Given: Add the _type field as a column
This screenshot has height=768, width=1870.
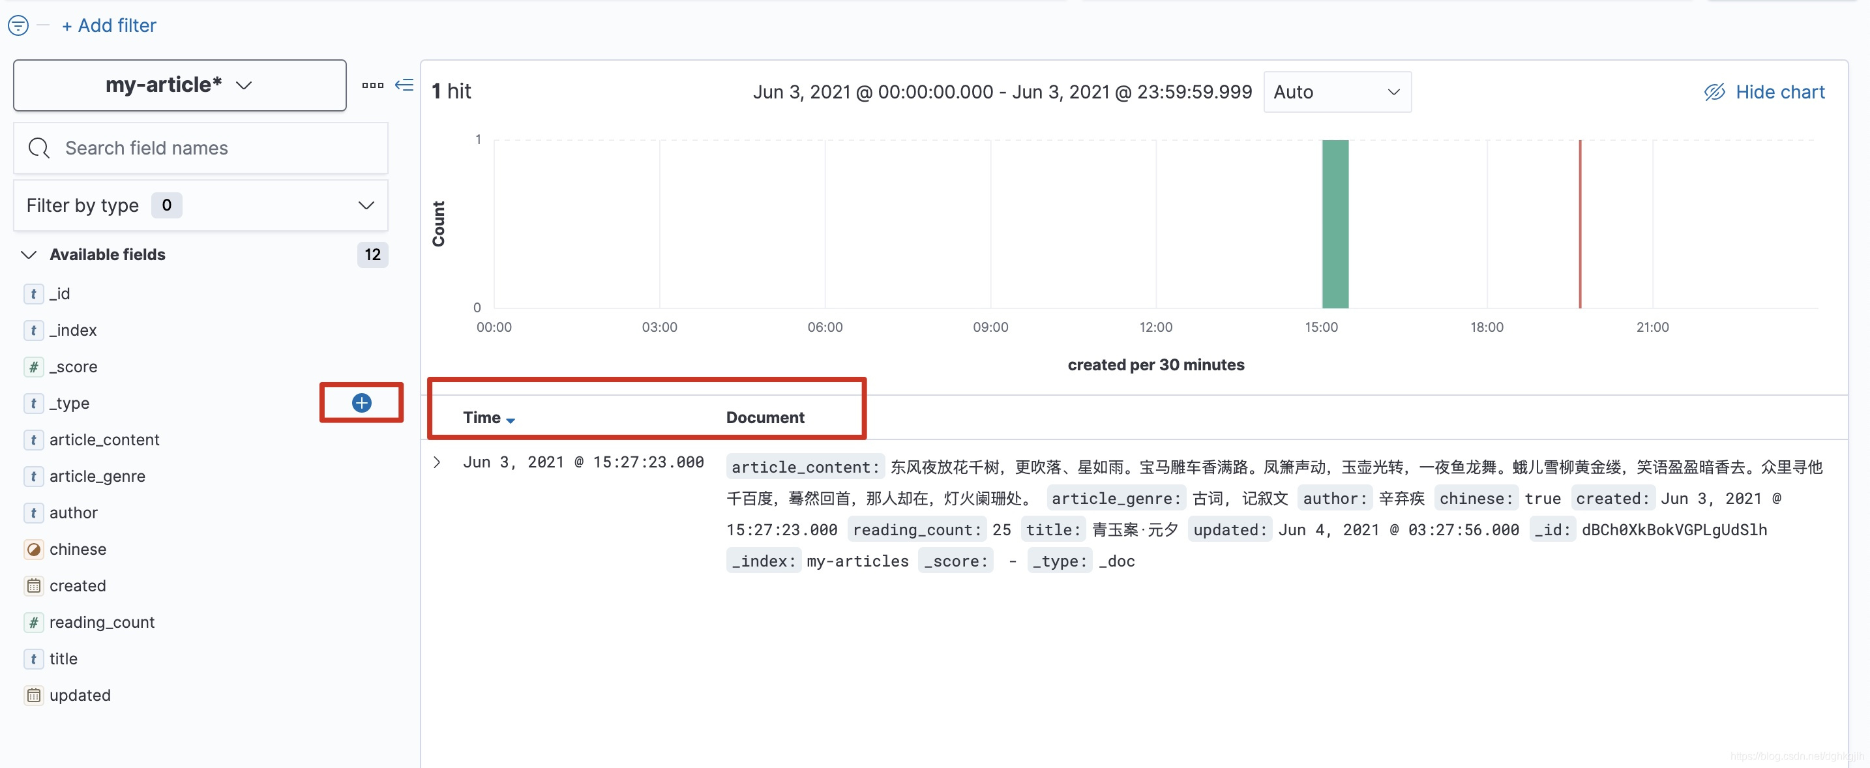Looking at the screenshot, I should click(361, 403).
